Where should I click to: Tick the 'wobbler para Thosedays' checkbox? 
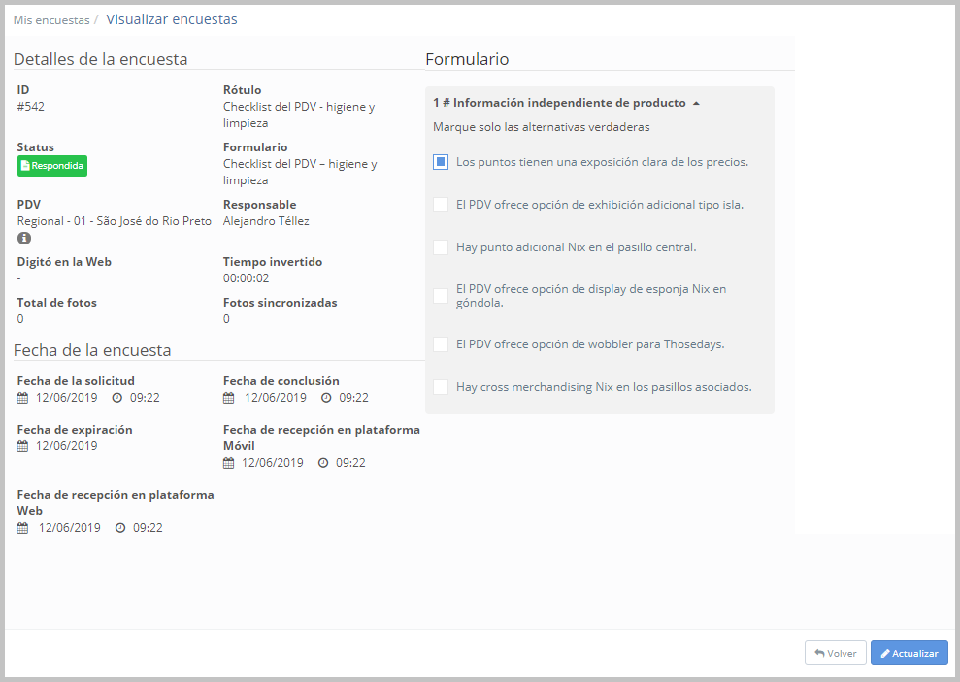(441, 344)
